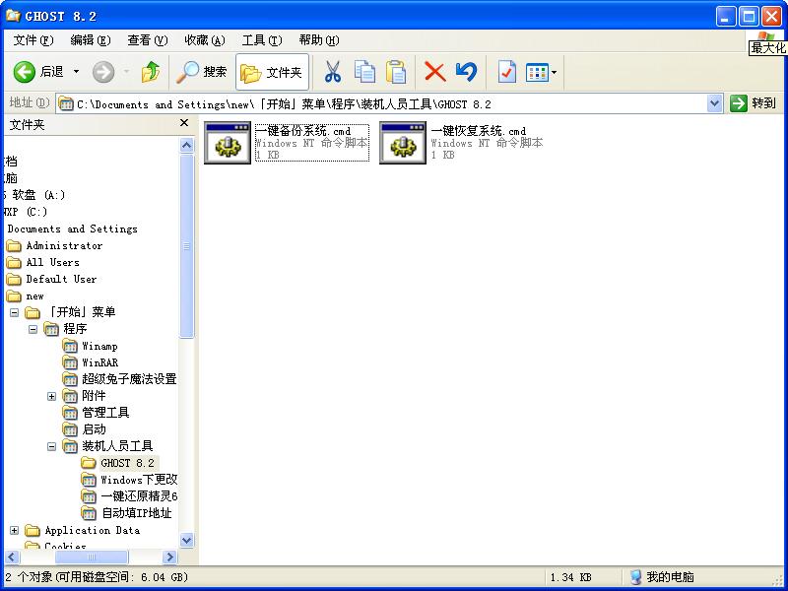Open the 一键还原精灵6 folder icon

pos(89,496)
